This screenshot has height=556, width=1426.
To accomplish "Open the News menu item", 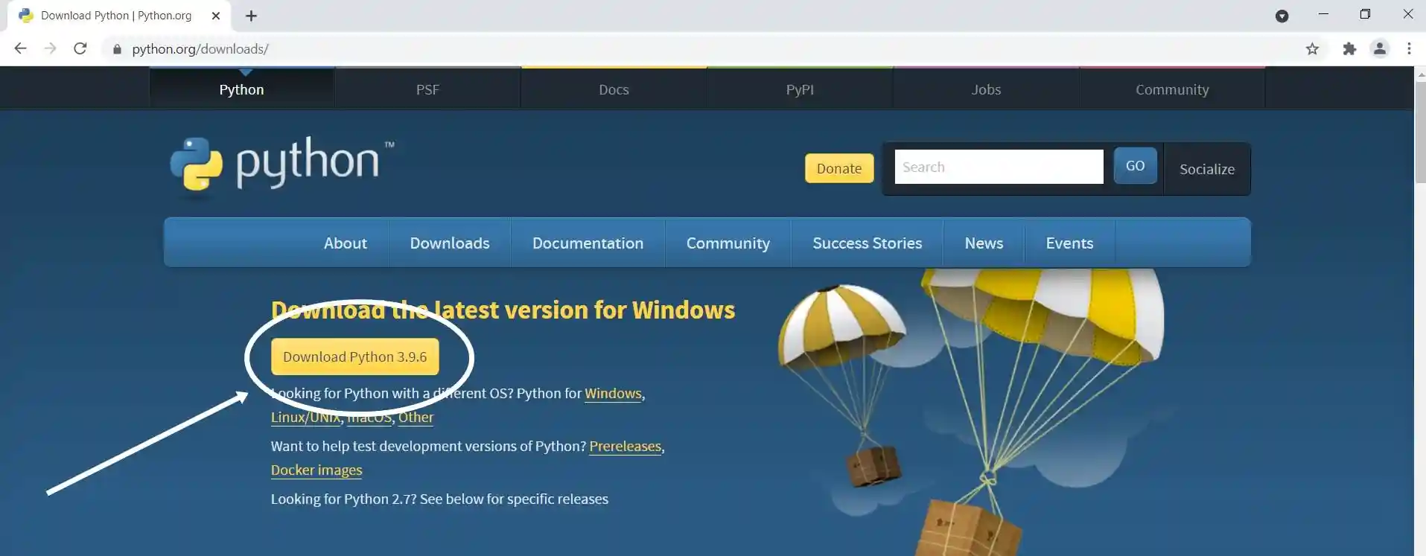I will point(984,243).
